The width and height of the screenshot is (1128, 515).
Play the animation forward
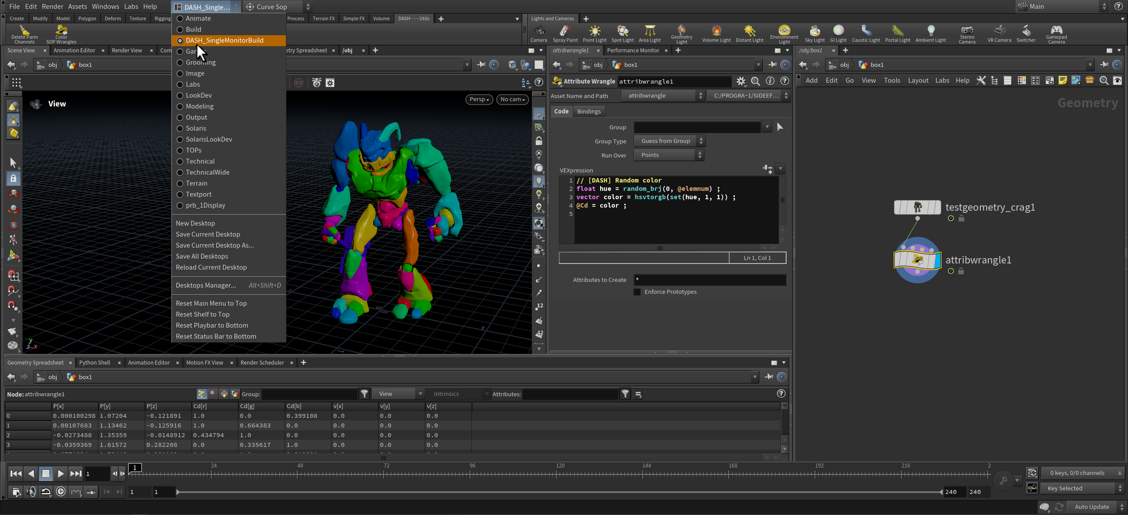[x=61, y=474]
